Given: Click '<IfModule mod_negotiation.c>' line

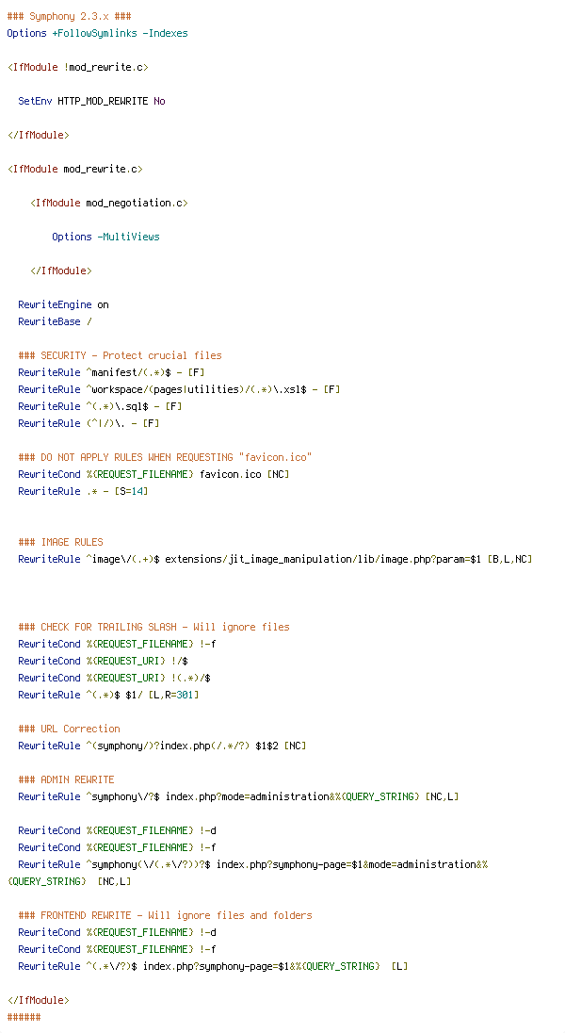Looking at the screenshot, I should (108, 203).
